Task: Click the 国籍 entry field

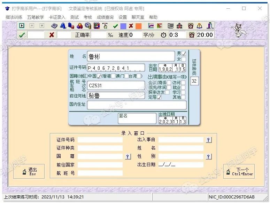Action: click(100, 156)
